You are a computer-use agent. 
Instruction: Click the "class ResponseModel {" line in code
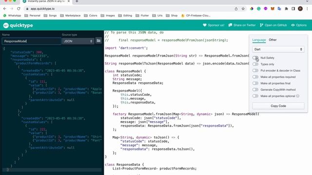[x=125, y=71]
